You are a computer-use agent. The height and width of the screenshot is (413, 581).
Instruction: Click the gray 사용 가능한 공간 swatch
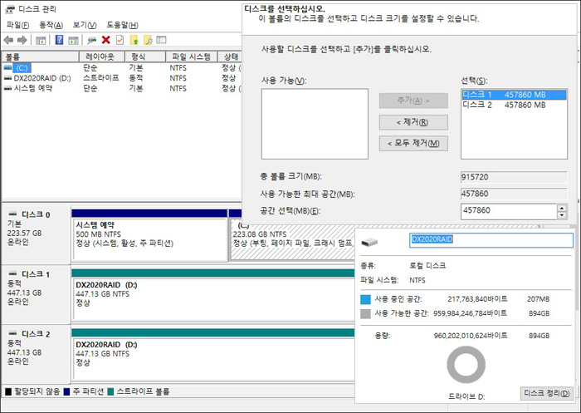[365, 314]
